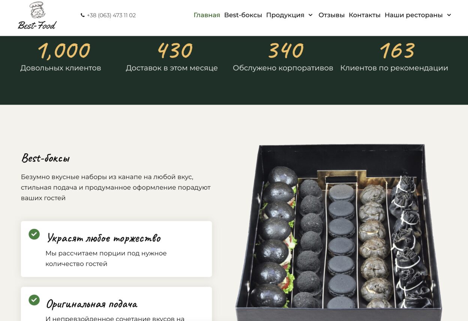Click the Best-Food chef logo
468x321 pixels.
point(37,16)
